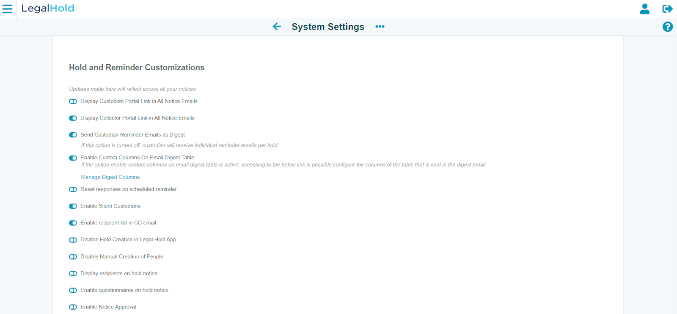Viewport: 677px width, 314px height.
Task: Toggle Disable Manual Creation of People
Action: point(73,257)
